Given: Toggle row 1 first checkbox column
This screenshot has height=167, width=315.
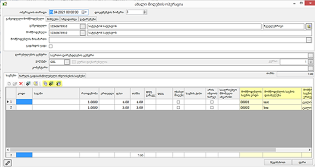Looking at the screenshot, I should click(x=178, y=102).
